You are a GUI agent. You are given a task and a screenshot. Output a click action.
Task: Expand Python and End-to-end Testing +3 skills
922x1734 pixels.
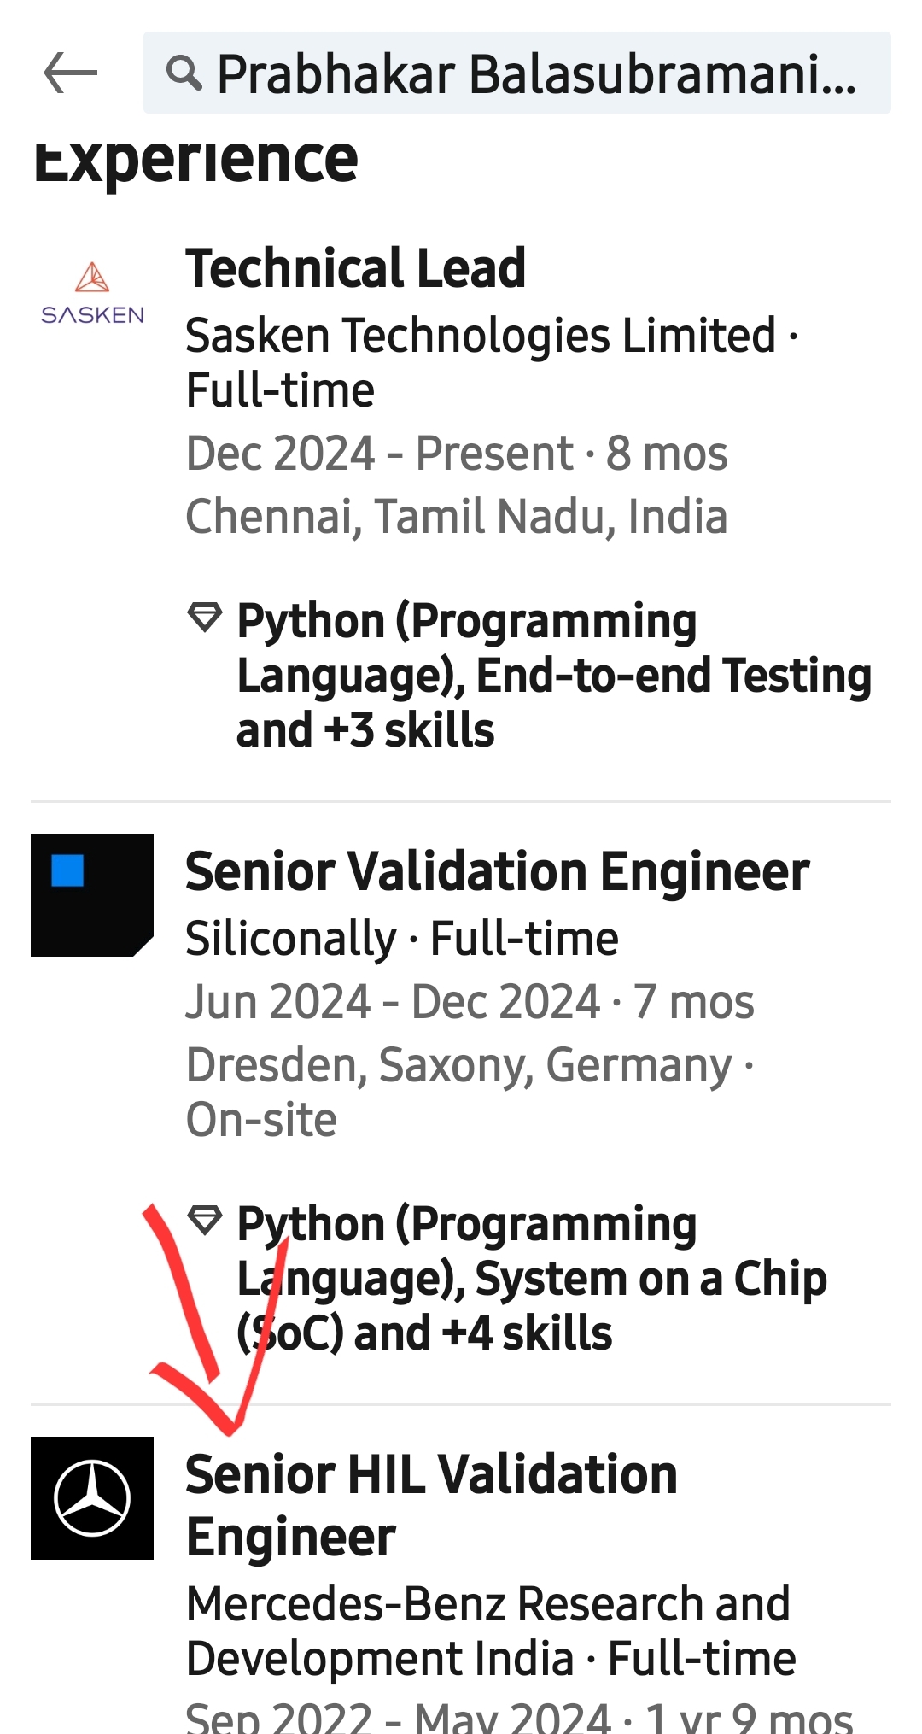553,675
